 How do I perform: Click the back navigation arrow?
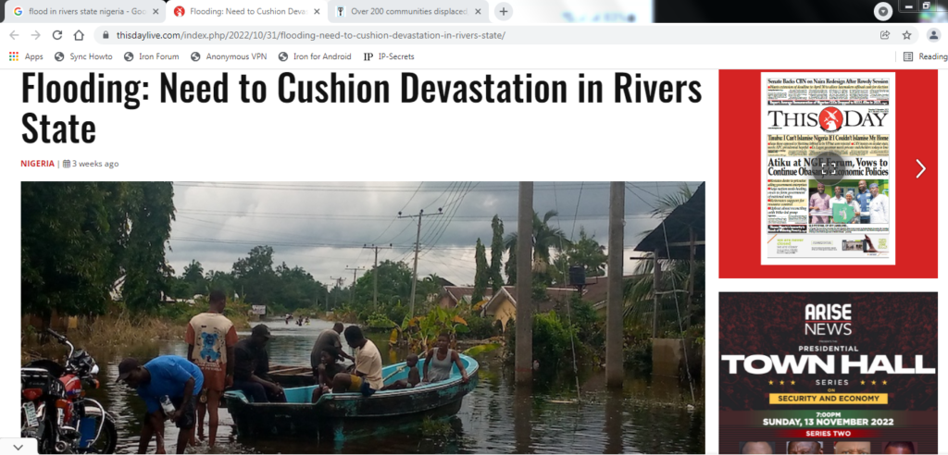tap(14, 35)
